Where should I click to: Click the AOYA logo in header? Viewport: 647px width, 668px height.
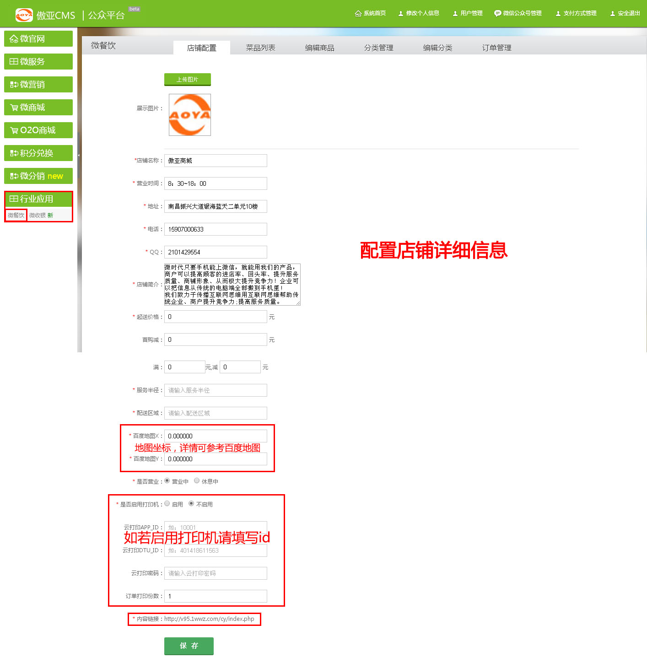pos(24,15)
